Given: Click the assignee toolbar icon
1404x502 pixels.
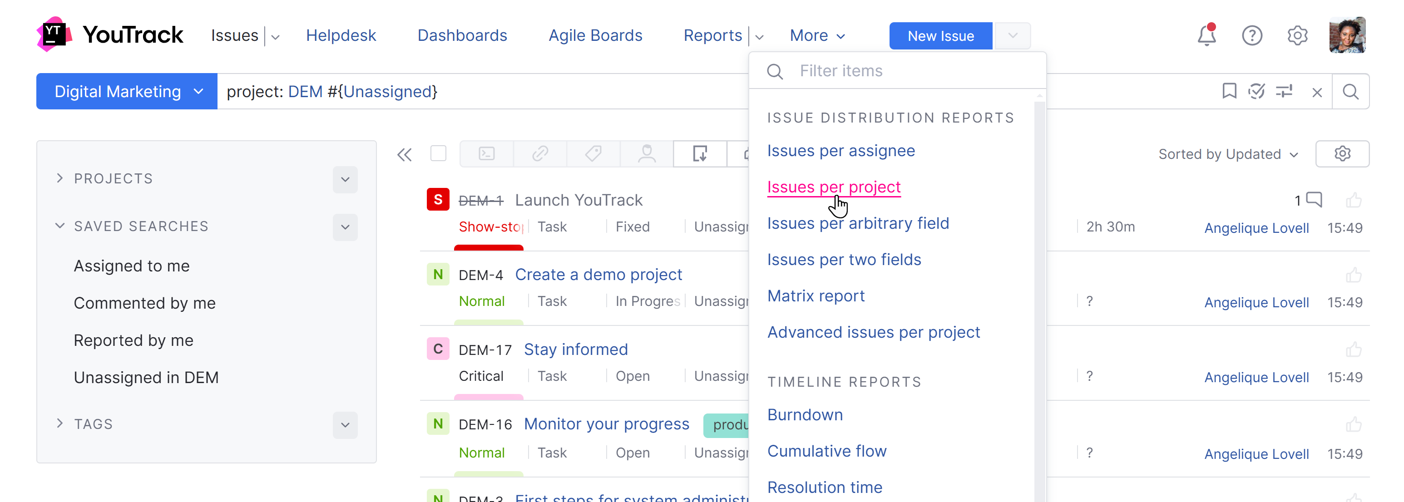Looking at the screenshot, I should [x=647, y=154].
